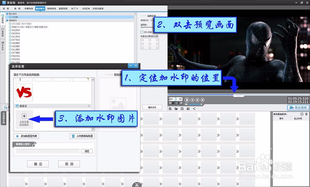Adjust the 透明度 slider handle
This screenshot has width=310, height=187.
[x=142, y=27]
